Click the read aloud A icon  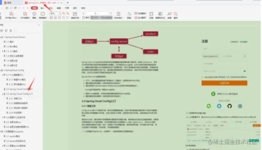(169, 14)
